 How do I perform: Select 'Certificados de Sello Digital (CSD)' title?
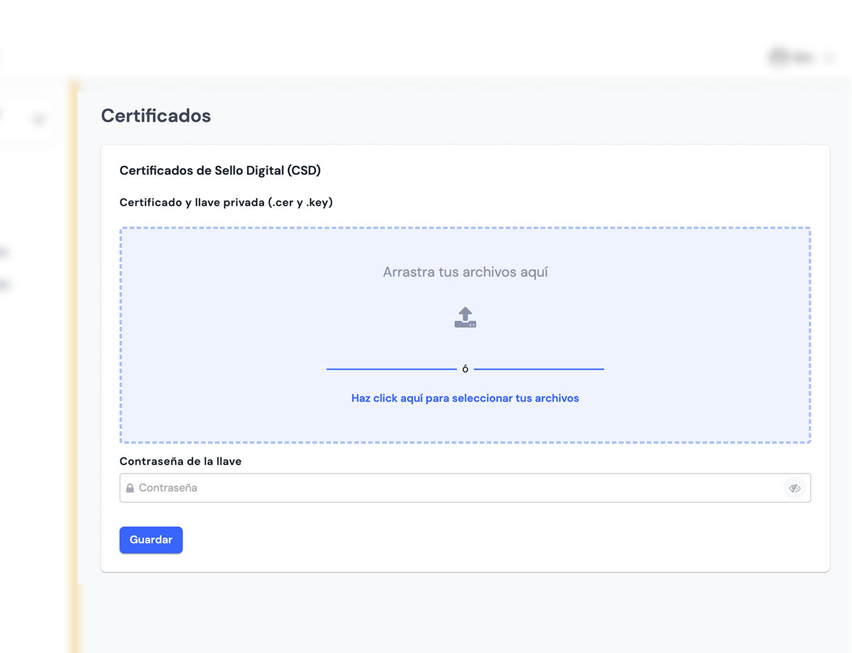click(x=220, y=170)
